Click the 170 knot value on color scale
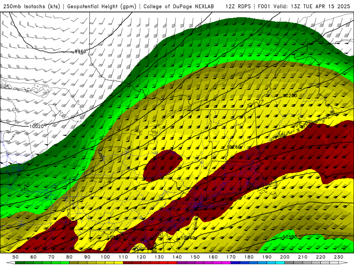Screen dimensions: 354x265 (x=231, y=257)
